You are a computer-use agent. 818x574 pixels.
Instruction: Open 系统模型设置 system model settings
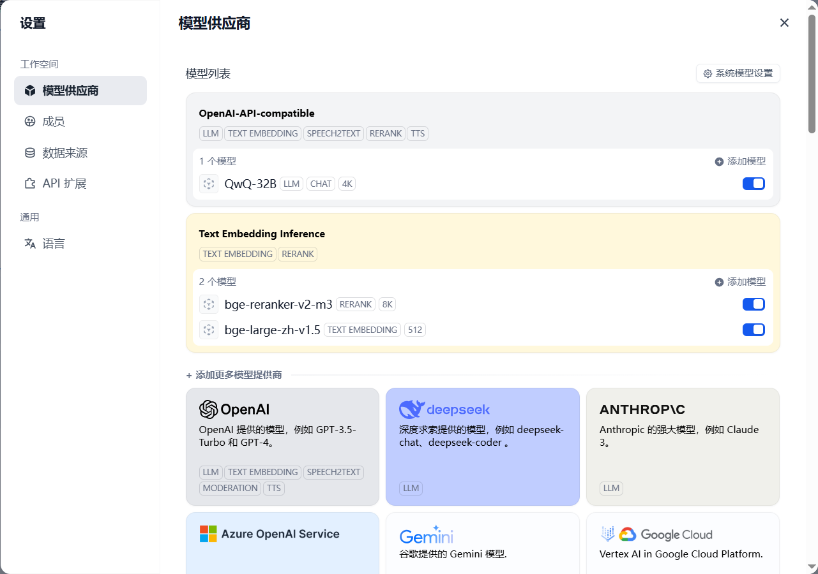[x=738, y=73]
